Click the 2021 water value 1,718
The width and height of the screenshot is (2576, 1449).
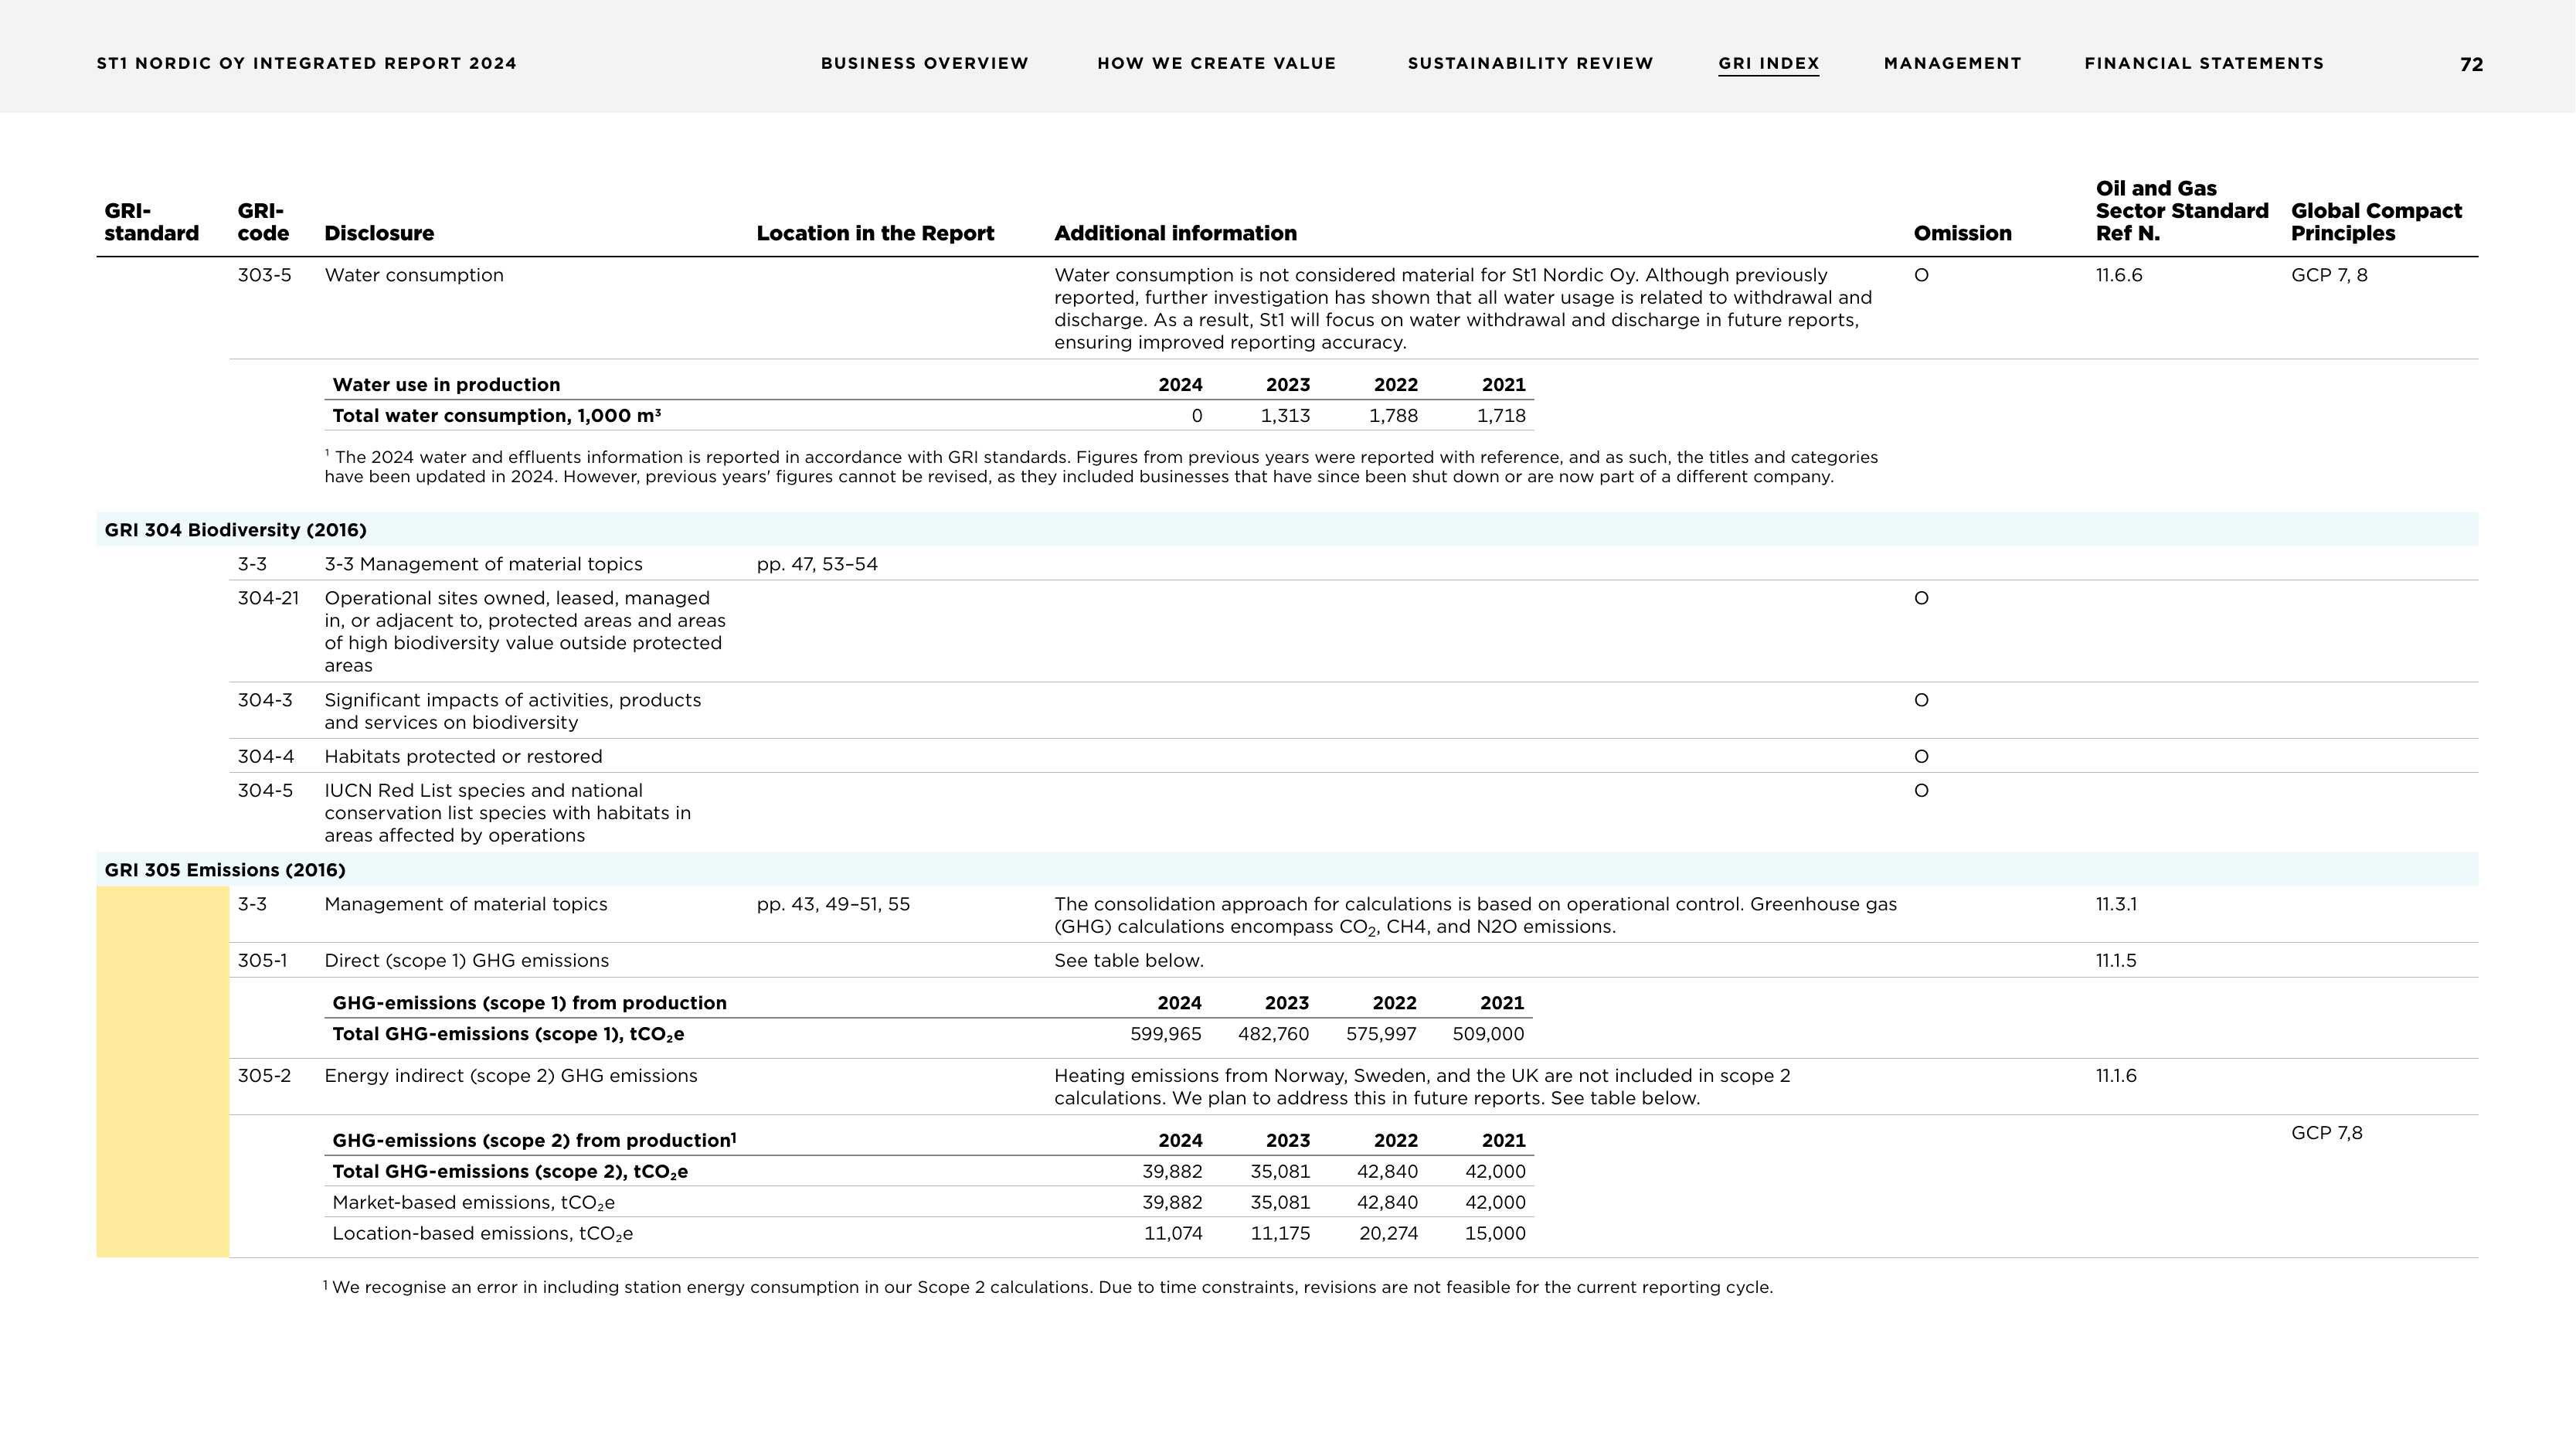click(x=1501, y=416)
